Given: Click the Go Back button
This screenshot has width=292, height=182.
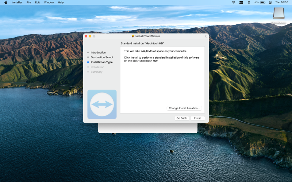Looking at the screenshot, I should click(x=181, y=118).
